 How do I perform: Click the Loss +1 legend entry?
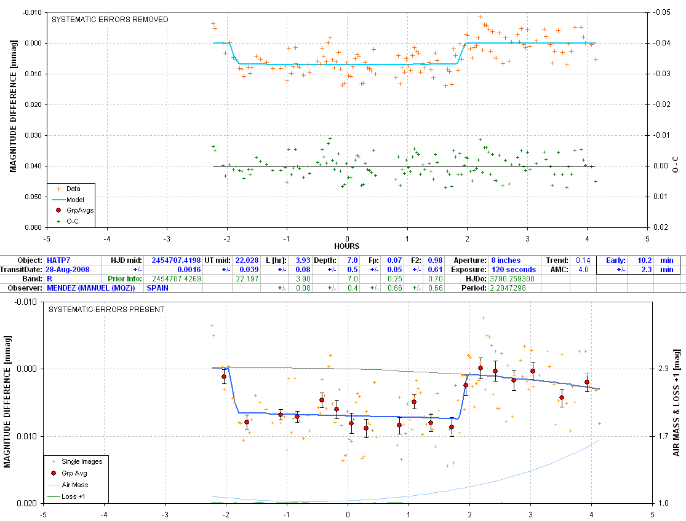tap(66, 496)
